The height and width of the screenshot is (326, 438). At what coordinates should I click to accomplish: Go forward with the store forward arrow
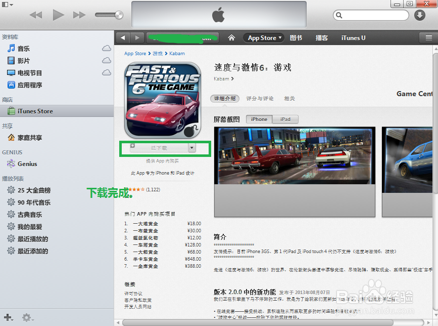(137, 38)
